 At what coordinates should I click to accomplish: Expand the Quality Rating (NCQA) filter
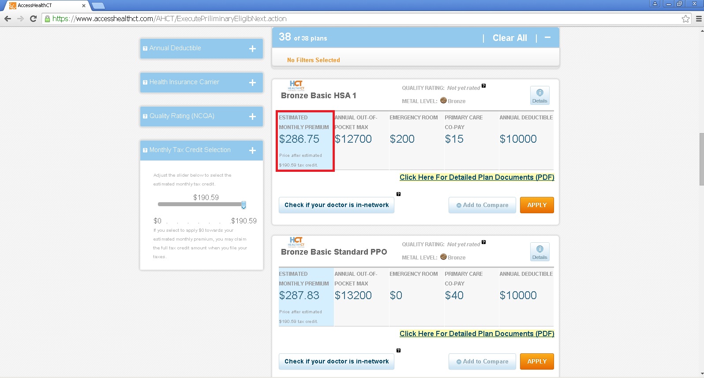click(252, 116)
